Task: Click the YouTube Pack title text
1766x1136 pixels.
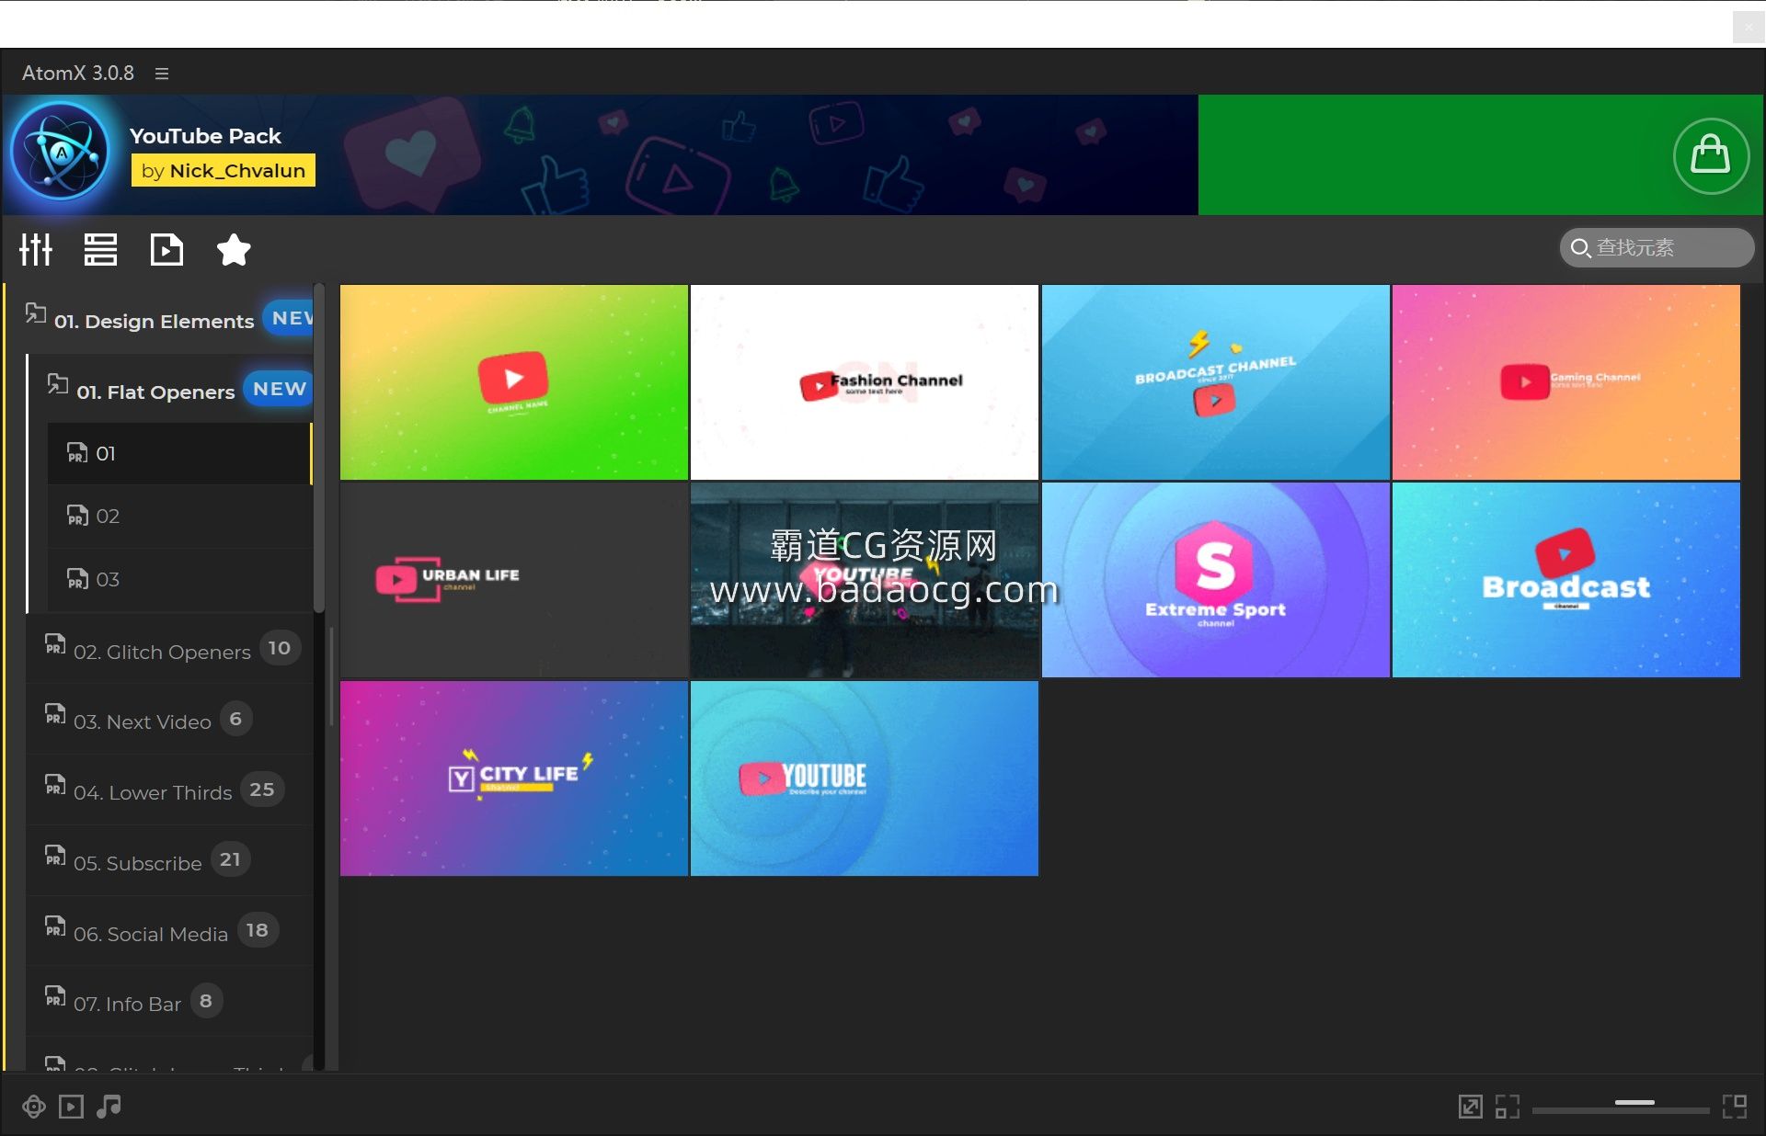Action: click(x=205, y=136)
